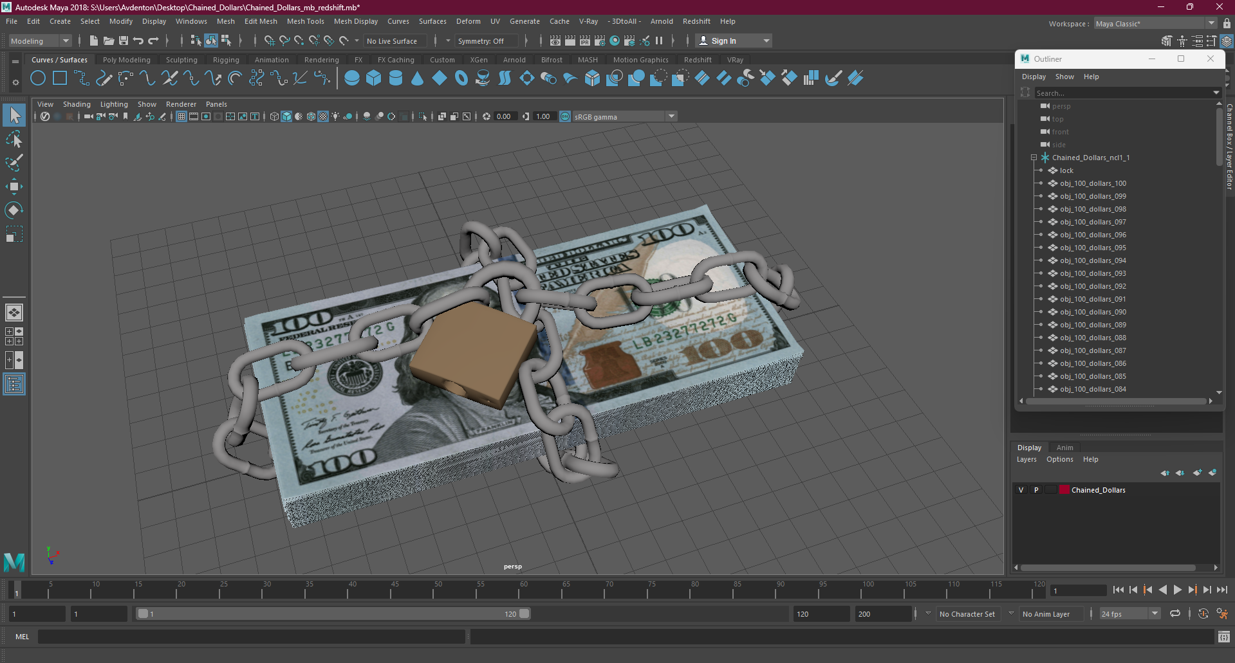Open the Modeling menu set dropdown

click(40, 41)
